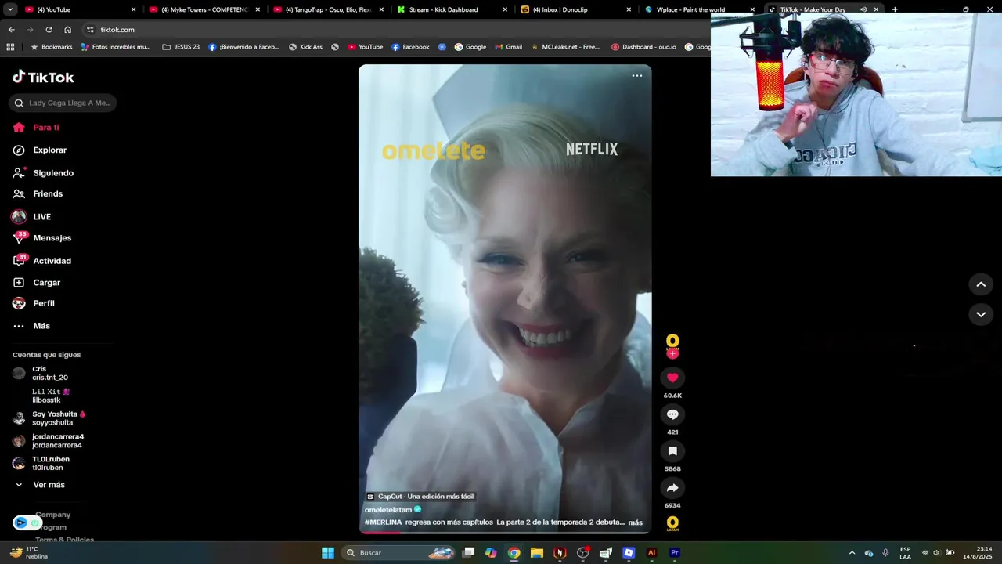Open the Kick Ass bookmark
The width and height of the screenshot is (1002, 564).
click(x=305, y=47)
